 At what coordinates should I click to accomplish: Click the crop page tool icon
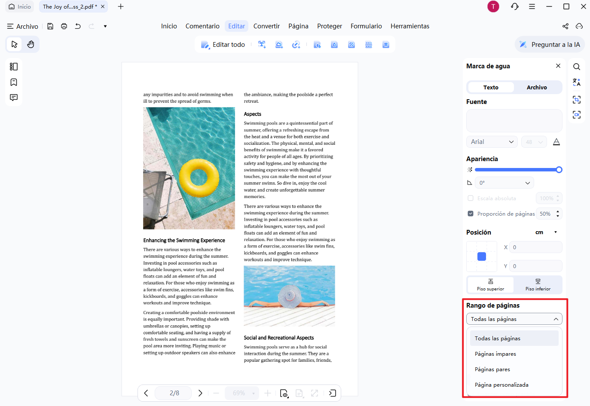pos(317,45)
